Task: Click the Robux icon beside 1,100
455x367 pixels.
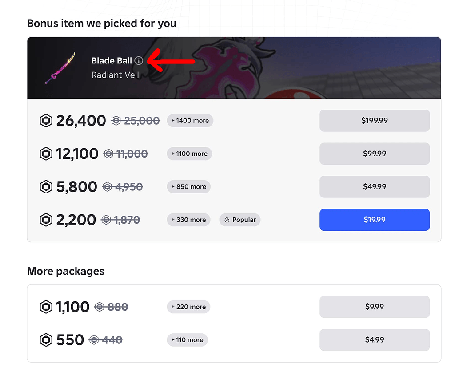Action: 46,306
